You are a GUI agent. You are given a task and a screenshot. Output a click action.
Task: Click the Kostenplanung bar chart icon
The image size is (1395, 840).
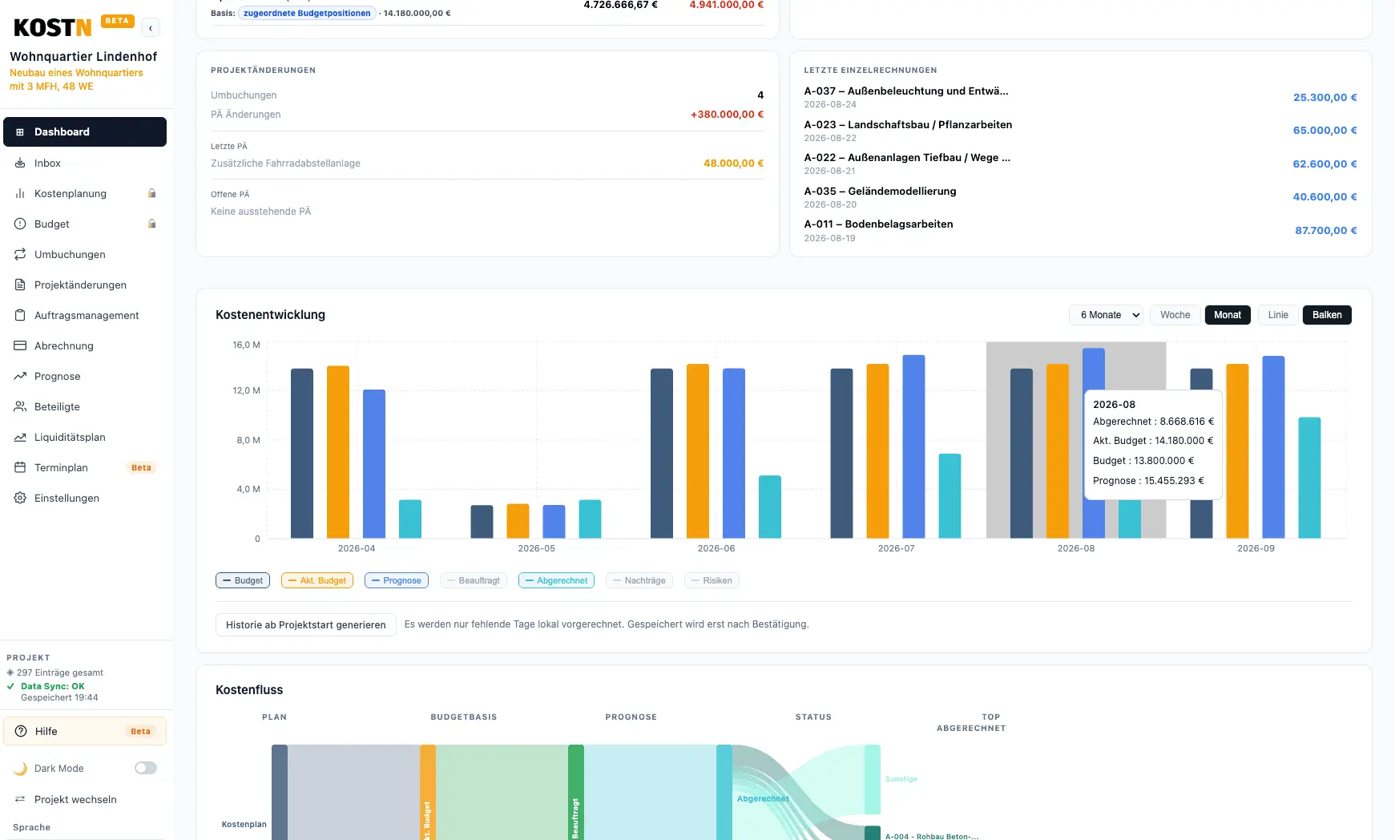(20, 193)
